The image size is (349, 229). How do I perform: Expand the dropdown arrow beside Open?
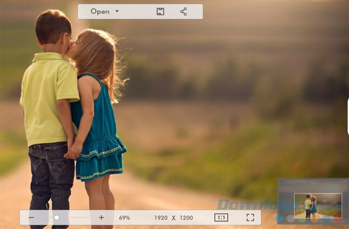click(117, 11)
